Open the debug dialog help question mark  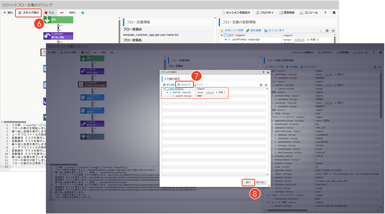(x=263, y=72)
